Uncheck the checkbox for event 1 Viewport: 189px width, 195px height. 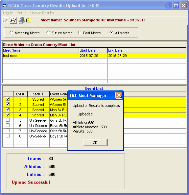click(8, 99)
